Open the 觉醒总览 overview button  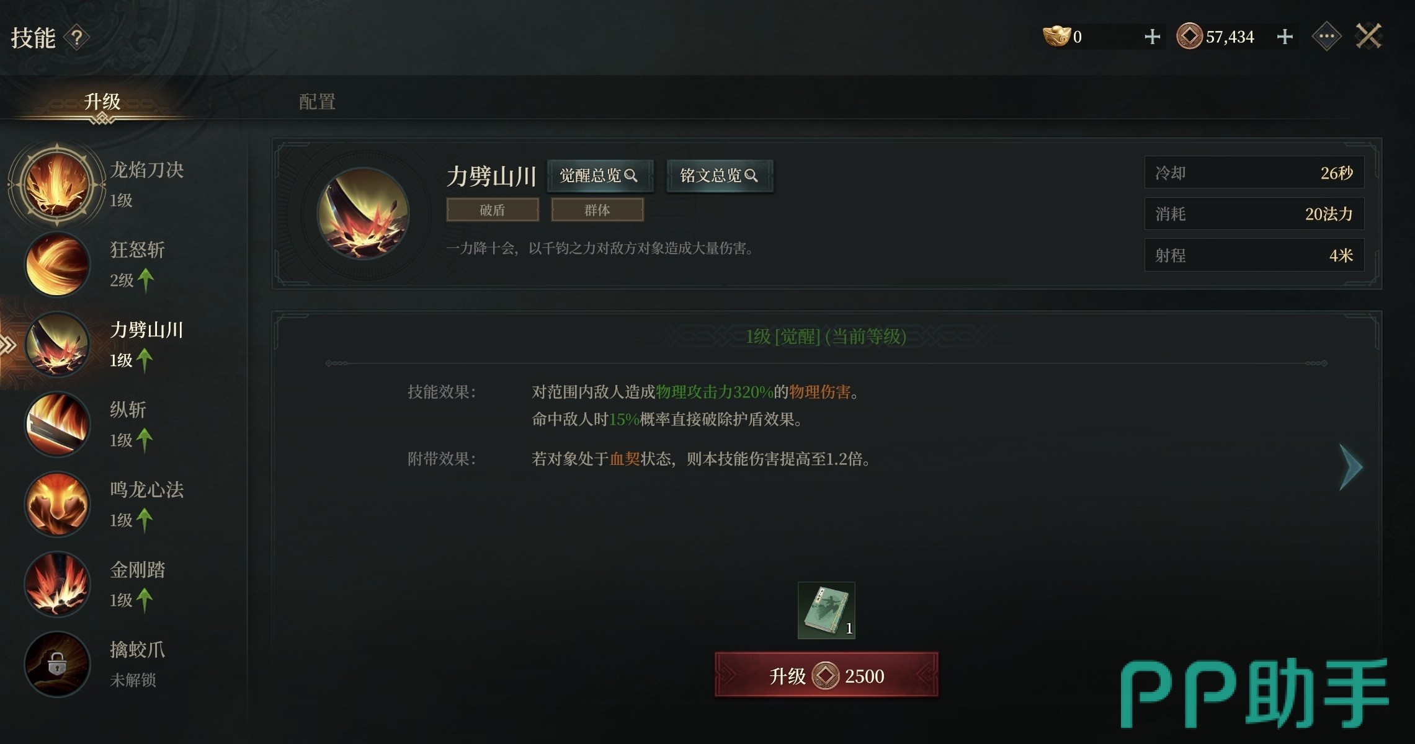(599, 175)
